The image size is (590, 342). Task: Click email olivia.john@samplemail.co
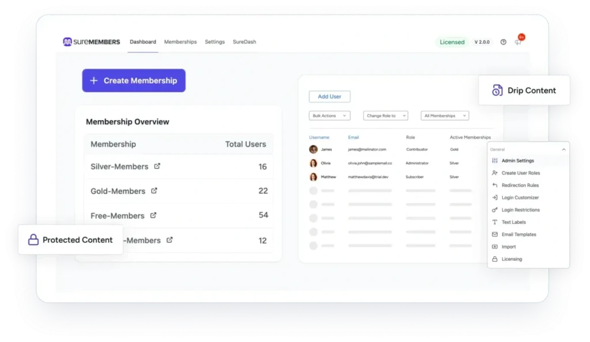370,163
